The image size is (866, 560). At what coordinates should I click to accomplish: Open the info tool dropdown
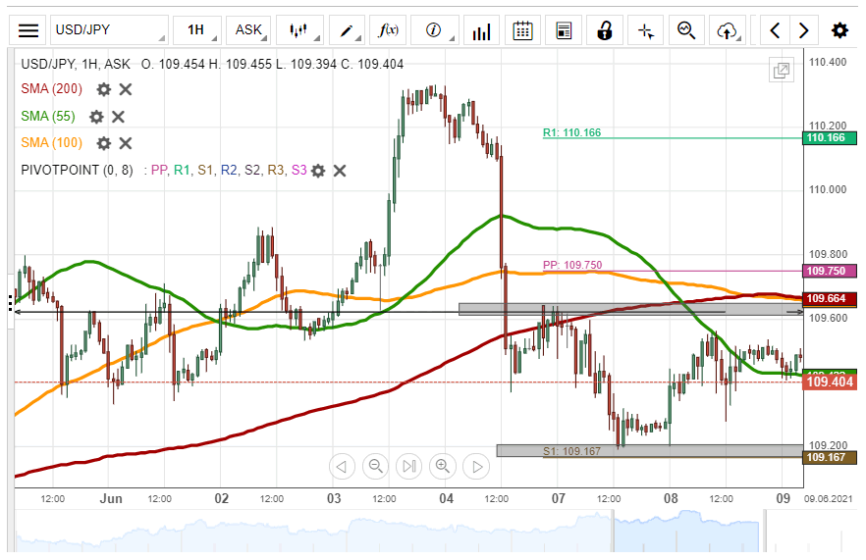point(435,30)
